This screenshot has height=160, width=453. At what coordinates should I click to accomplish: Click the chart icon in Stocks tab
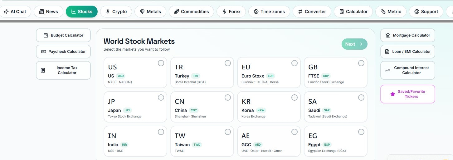point(74,12)
